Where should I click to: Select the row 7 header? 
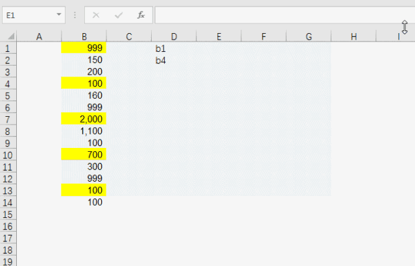[x=8, y=119]
